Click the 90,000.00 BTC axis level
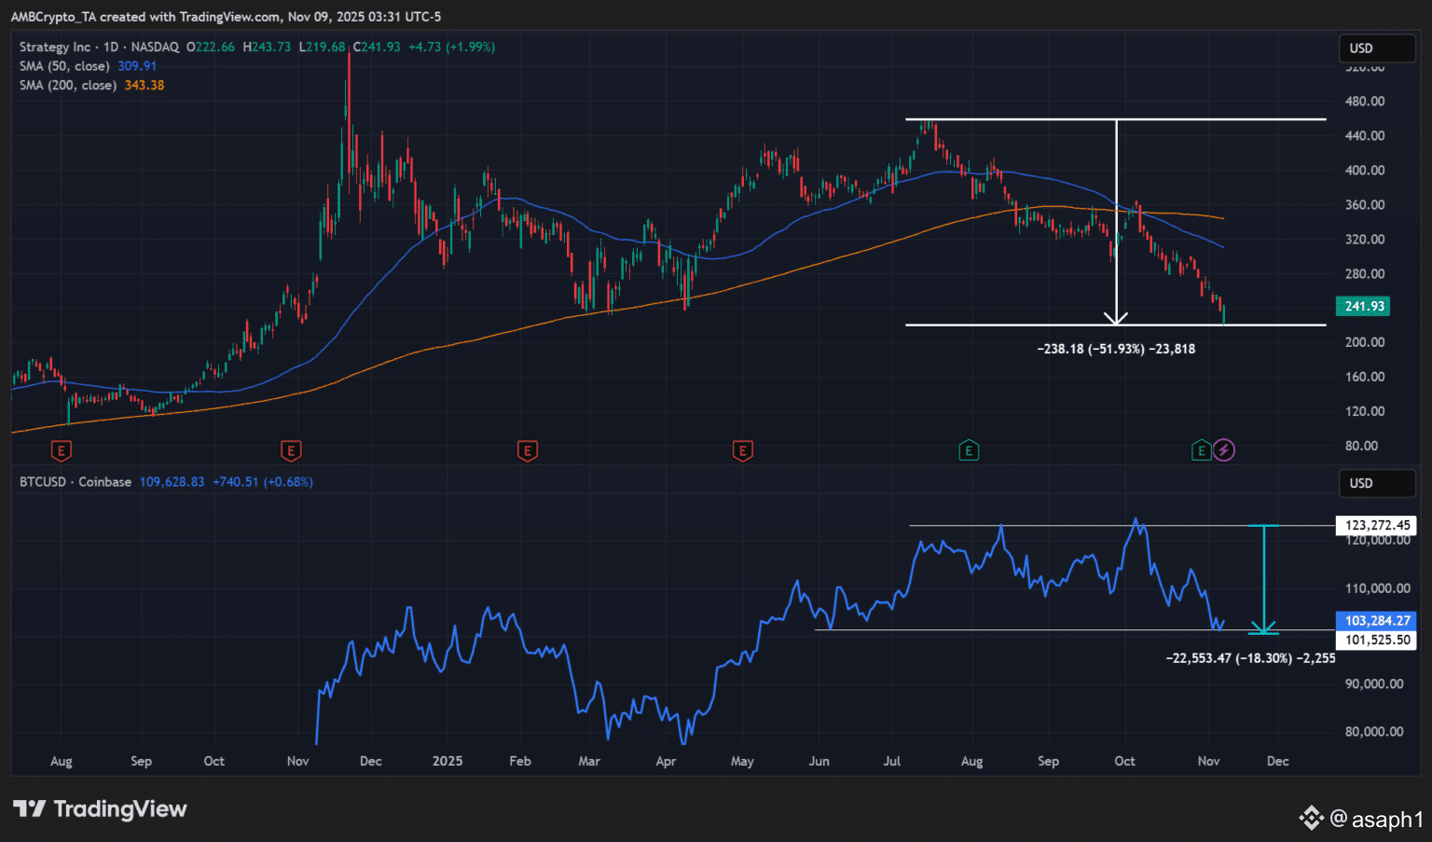This screenshot has height=842, width=1432. pyautogui.click(x=1374, y=684)
